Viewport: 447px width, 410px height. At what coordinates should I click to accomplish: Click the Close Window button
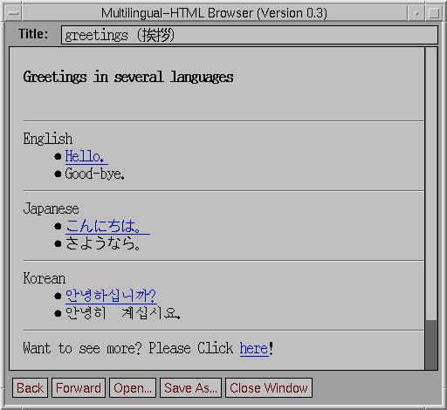[x=269, y=387]
